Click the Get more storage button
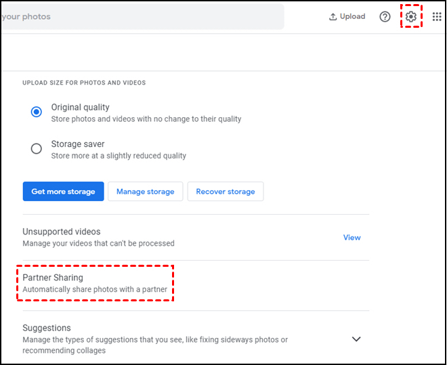Viewport: 447px width, 365px height. 63,192
